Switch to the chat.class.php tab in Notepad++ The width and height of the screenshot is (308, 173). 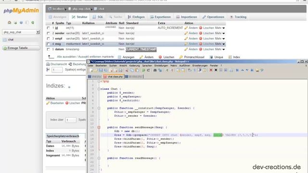point(114,76)
